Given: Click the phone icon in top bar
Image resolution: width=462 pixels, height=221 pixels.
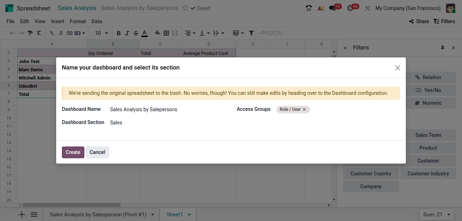Looking at the screenshot, I should coord(309,8).
